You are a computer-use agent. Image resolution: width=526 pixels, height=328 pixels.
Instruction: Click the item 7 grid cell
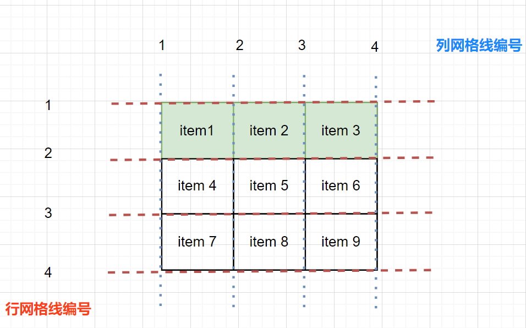[x=197, y=242]
